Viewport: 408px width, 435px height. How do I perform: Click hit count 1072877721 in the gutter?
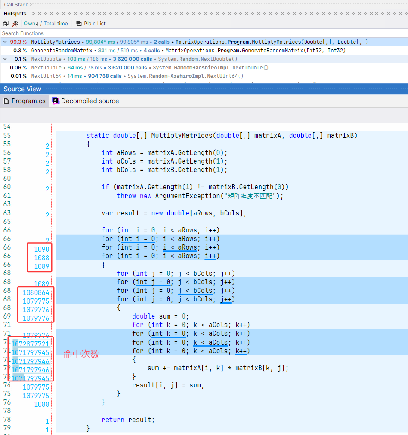pyautogui.click(x=30, y=344)
